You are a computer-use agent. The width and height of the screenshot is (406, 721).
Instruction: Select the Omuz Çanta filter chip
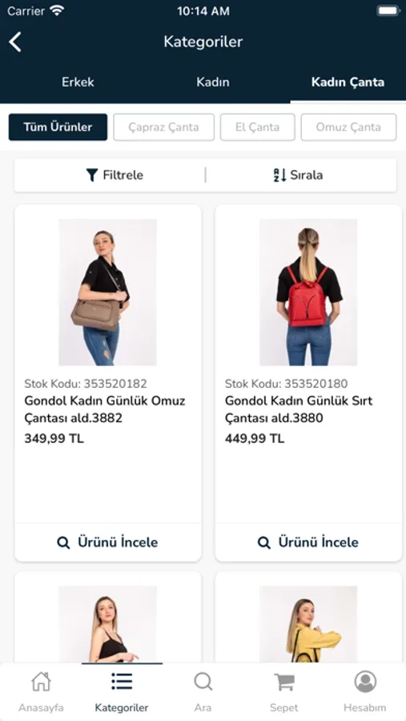pos(348,127)
